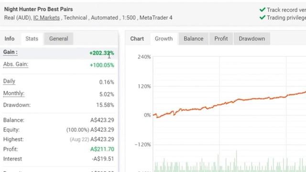
Task: Select the 15.58% drawdown value
Action: tap(105, 105)
